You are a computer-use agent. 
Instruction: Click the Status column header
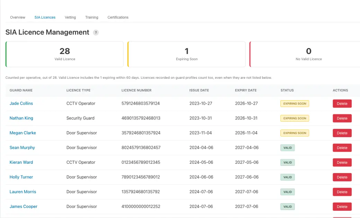point(287,90)
